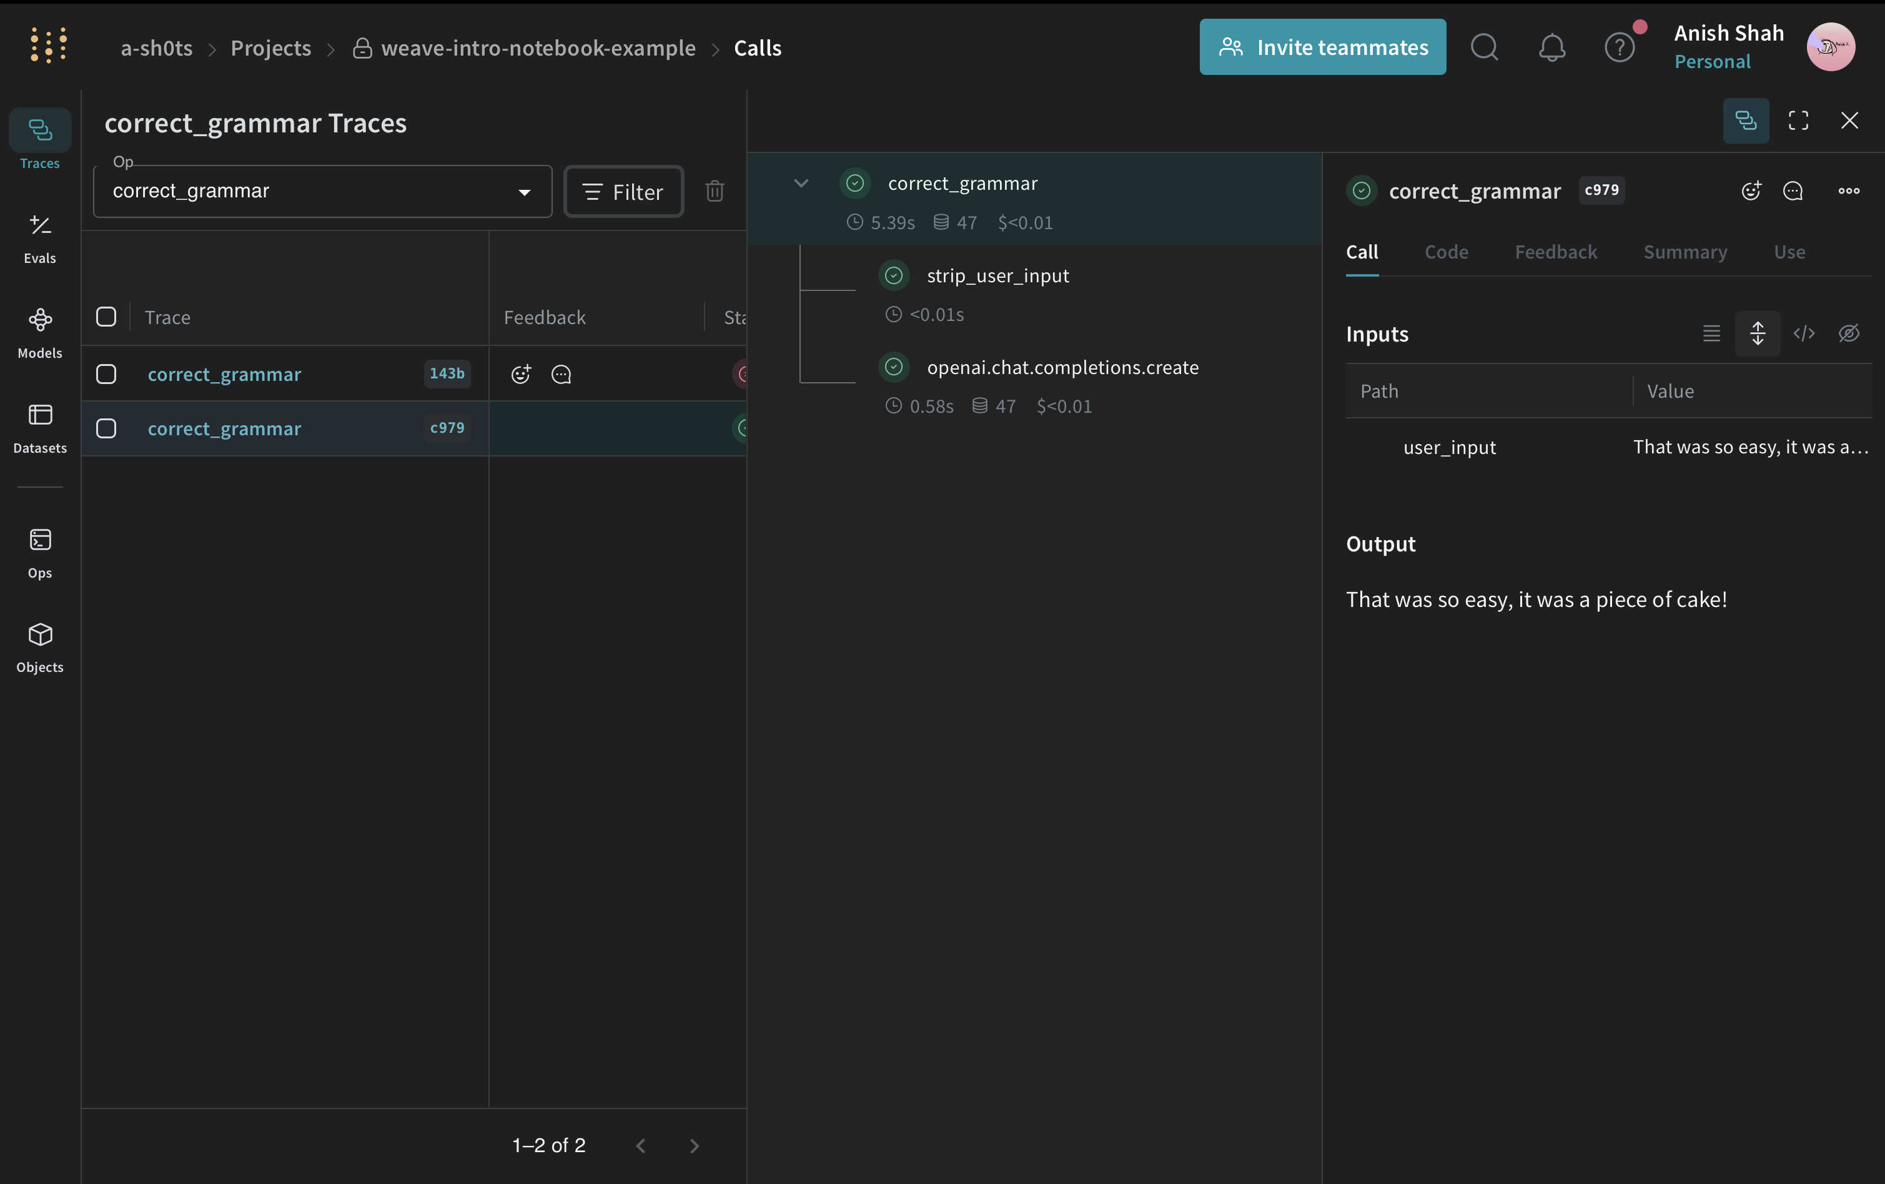This screenshot has height=1184, width=1885.
Task: Add note in call header c979
Action: tap(1793, 191)
